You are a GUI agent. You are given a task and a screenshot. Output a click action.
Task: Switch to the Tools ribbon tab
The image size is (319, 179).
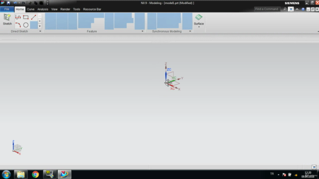pyautogui.click(x=76, y=9)
